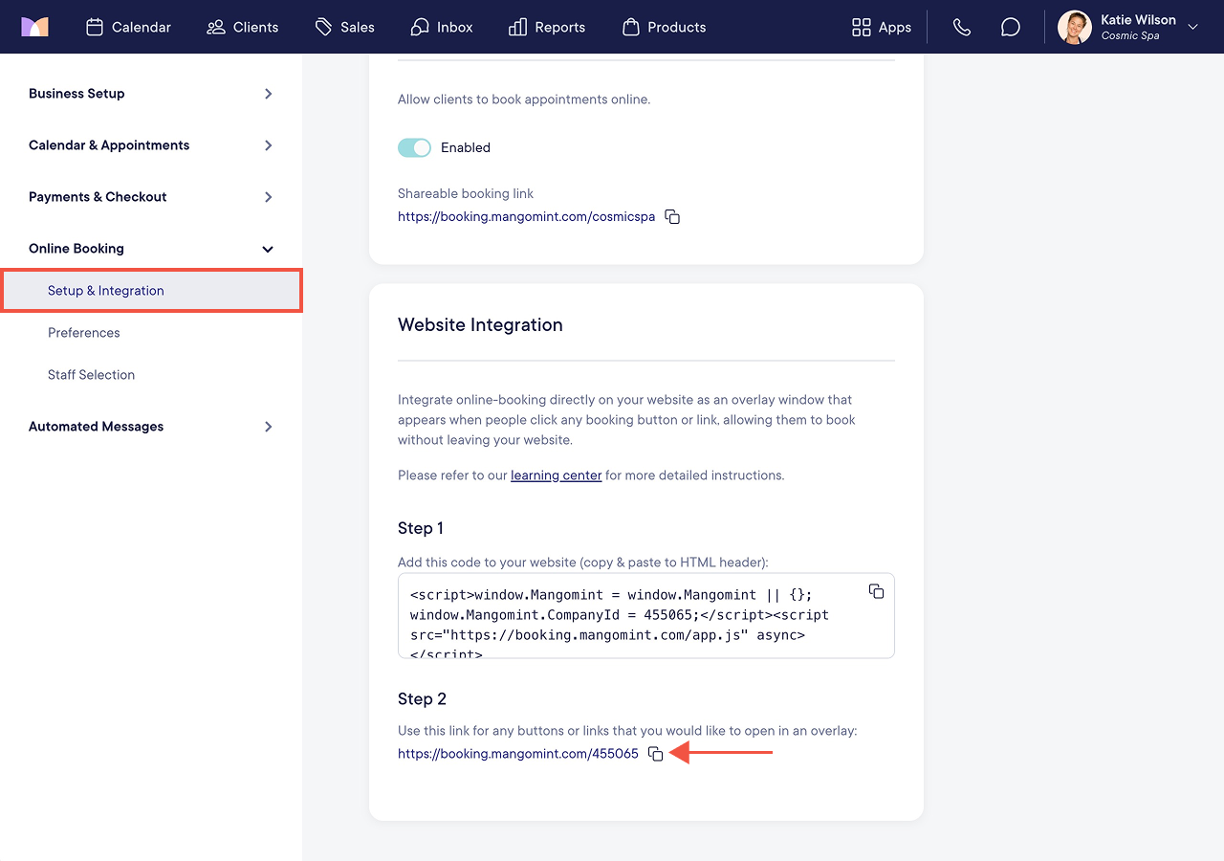Open the chat bubble messages icon

pos(1011,27)
